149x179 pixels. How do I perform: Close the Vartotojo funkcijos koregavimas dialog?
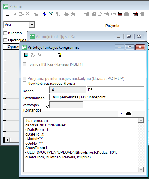click(x=140, y=47)
